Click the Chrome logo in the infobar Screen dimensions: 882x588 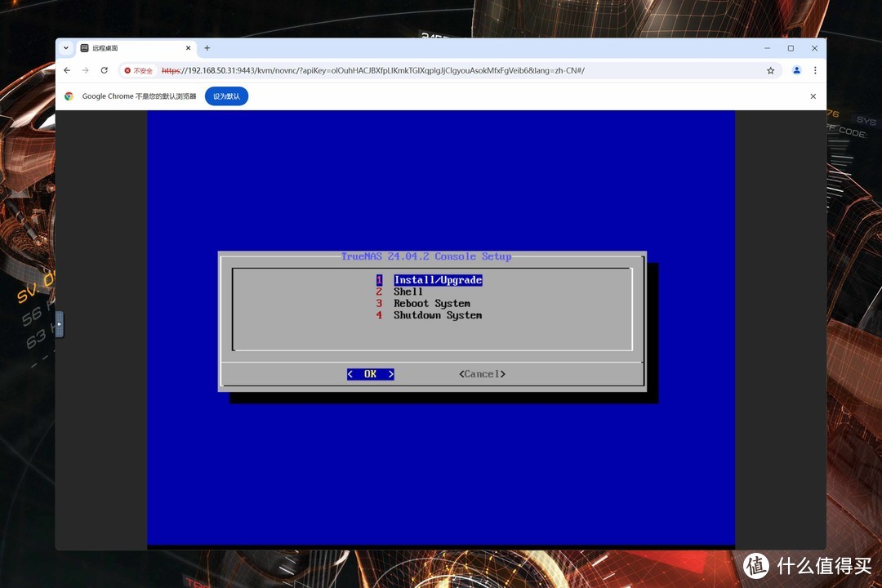(69, 96)
